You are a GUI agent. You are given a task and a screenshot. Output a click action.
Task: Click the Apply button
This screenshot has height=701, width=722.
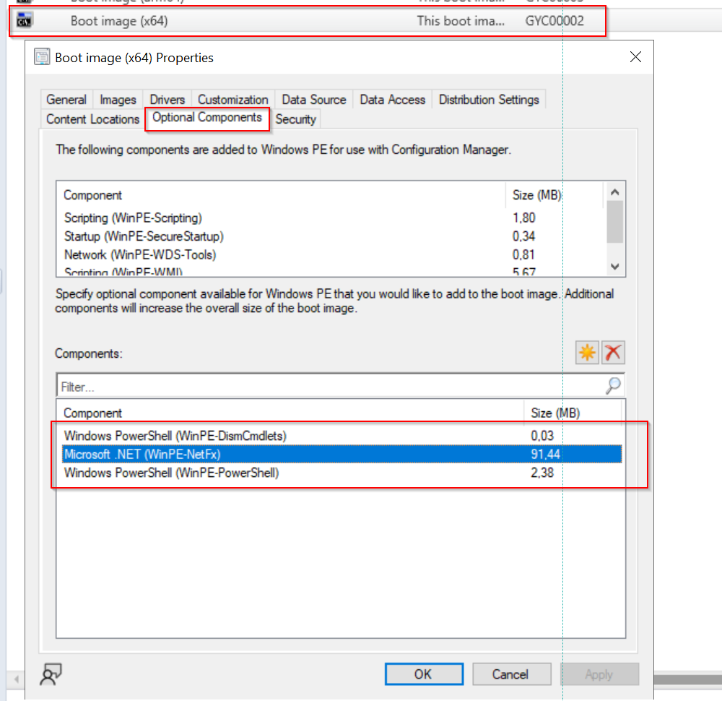point(599,674)
